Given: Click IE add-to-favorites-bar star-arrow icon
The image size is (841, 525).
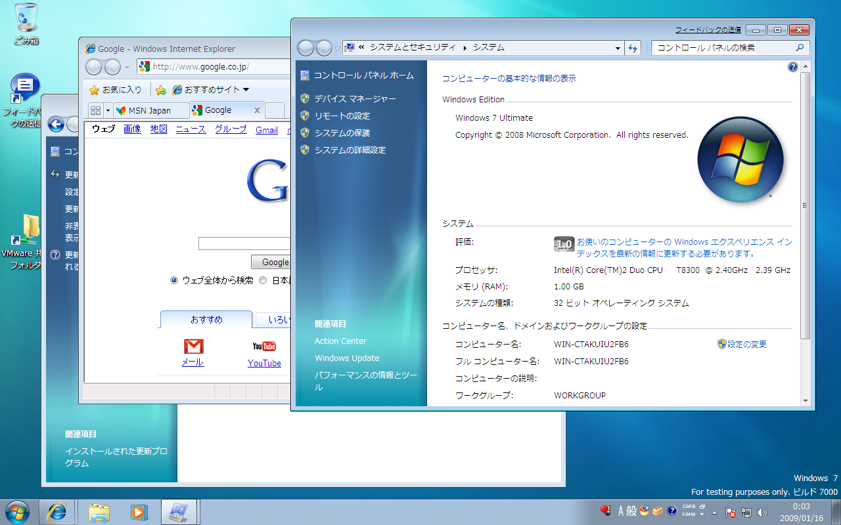Looking at the screenshot, I should [160, 90].
